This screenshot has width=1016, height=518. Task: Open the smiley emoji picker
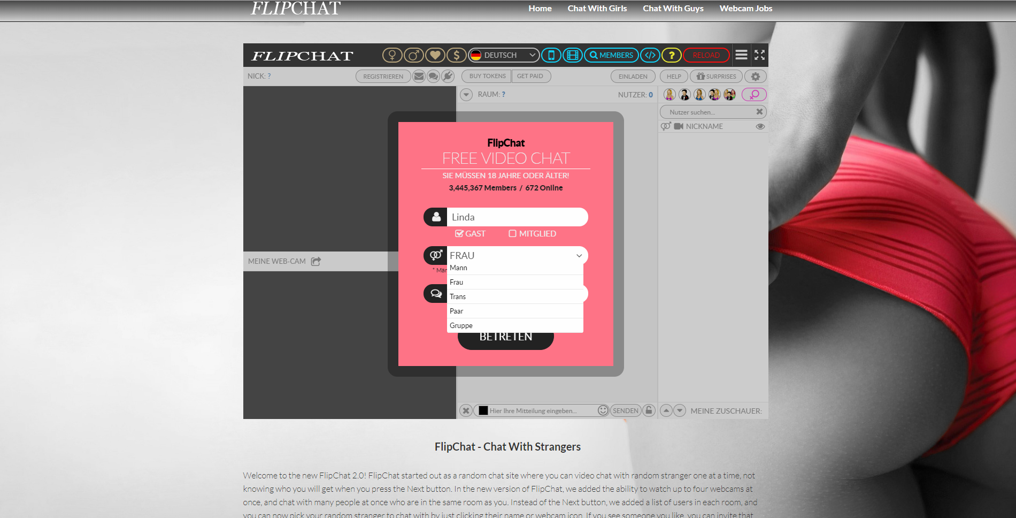pyautogui.click(x=603, y=410)
